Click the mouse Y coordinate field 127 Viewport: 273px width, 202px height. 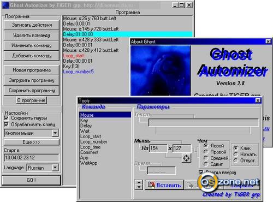coord(182,148)
